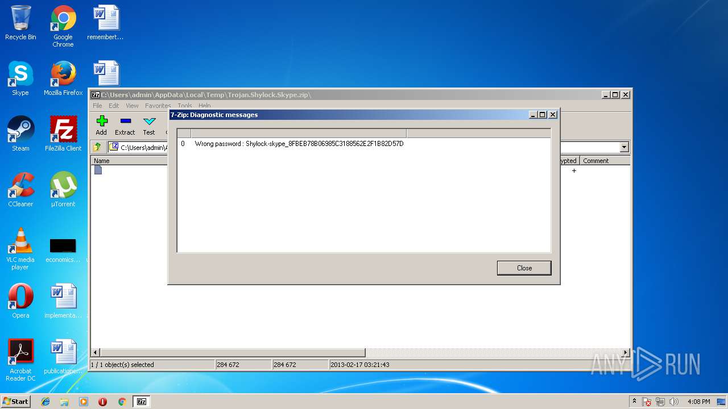Click the Name column header in 7-Zip
The height and width of the screenshot is (409, 728).
click(x=130, y=161)
